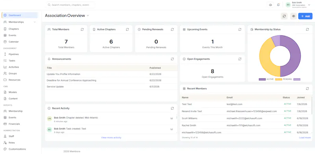Select the Scott Williams member row

point(246,118)
